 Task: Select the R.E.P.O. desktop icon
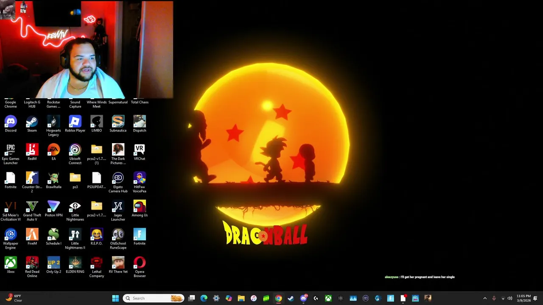tap(96, 237)
